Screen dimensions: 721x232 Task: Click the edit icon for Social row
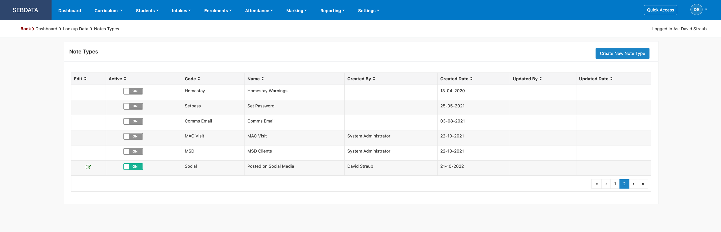coord(88,167)
